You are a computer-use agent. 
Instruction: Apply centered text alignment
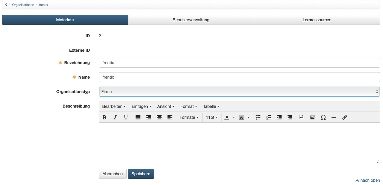point(159,117)
